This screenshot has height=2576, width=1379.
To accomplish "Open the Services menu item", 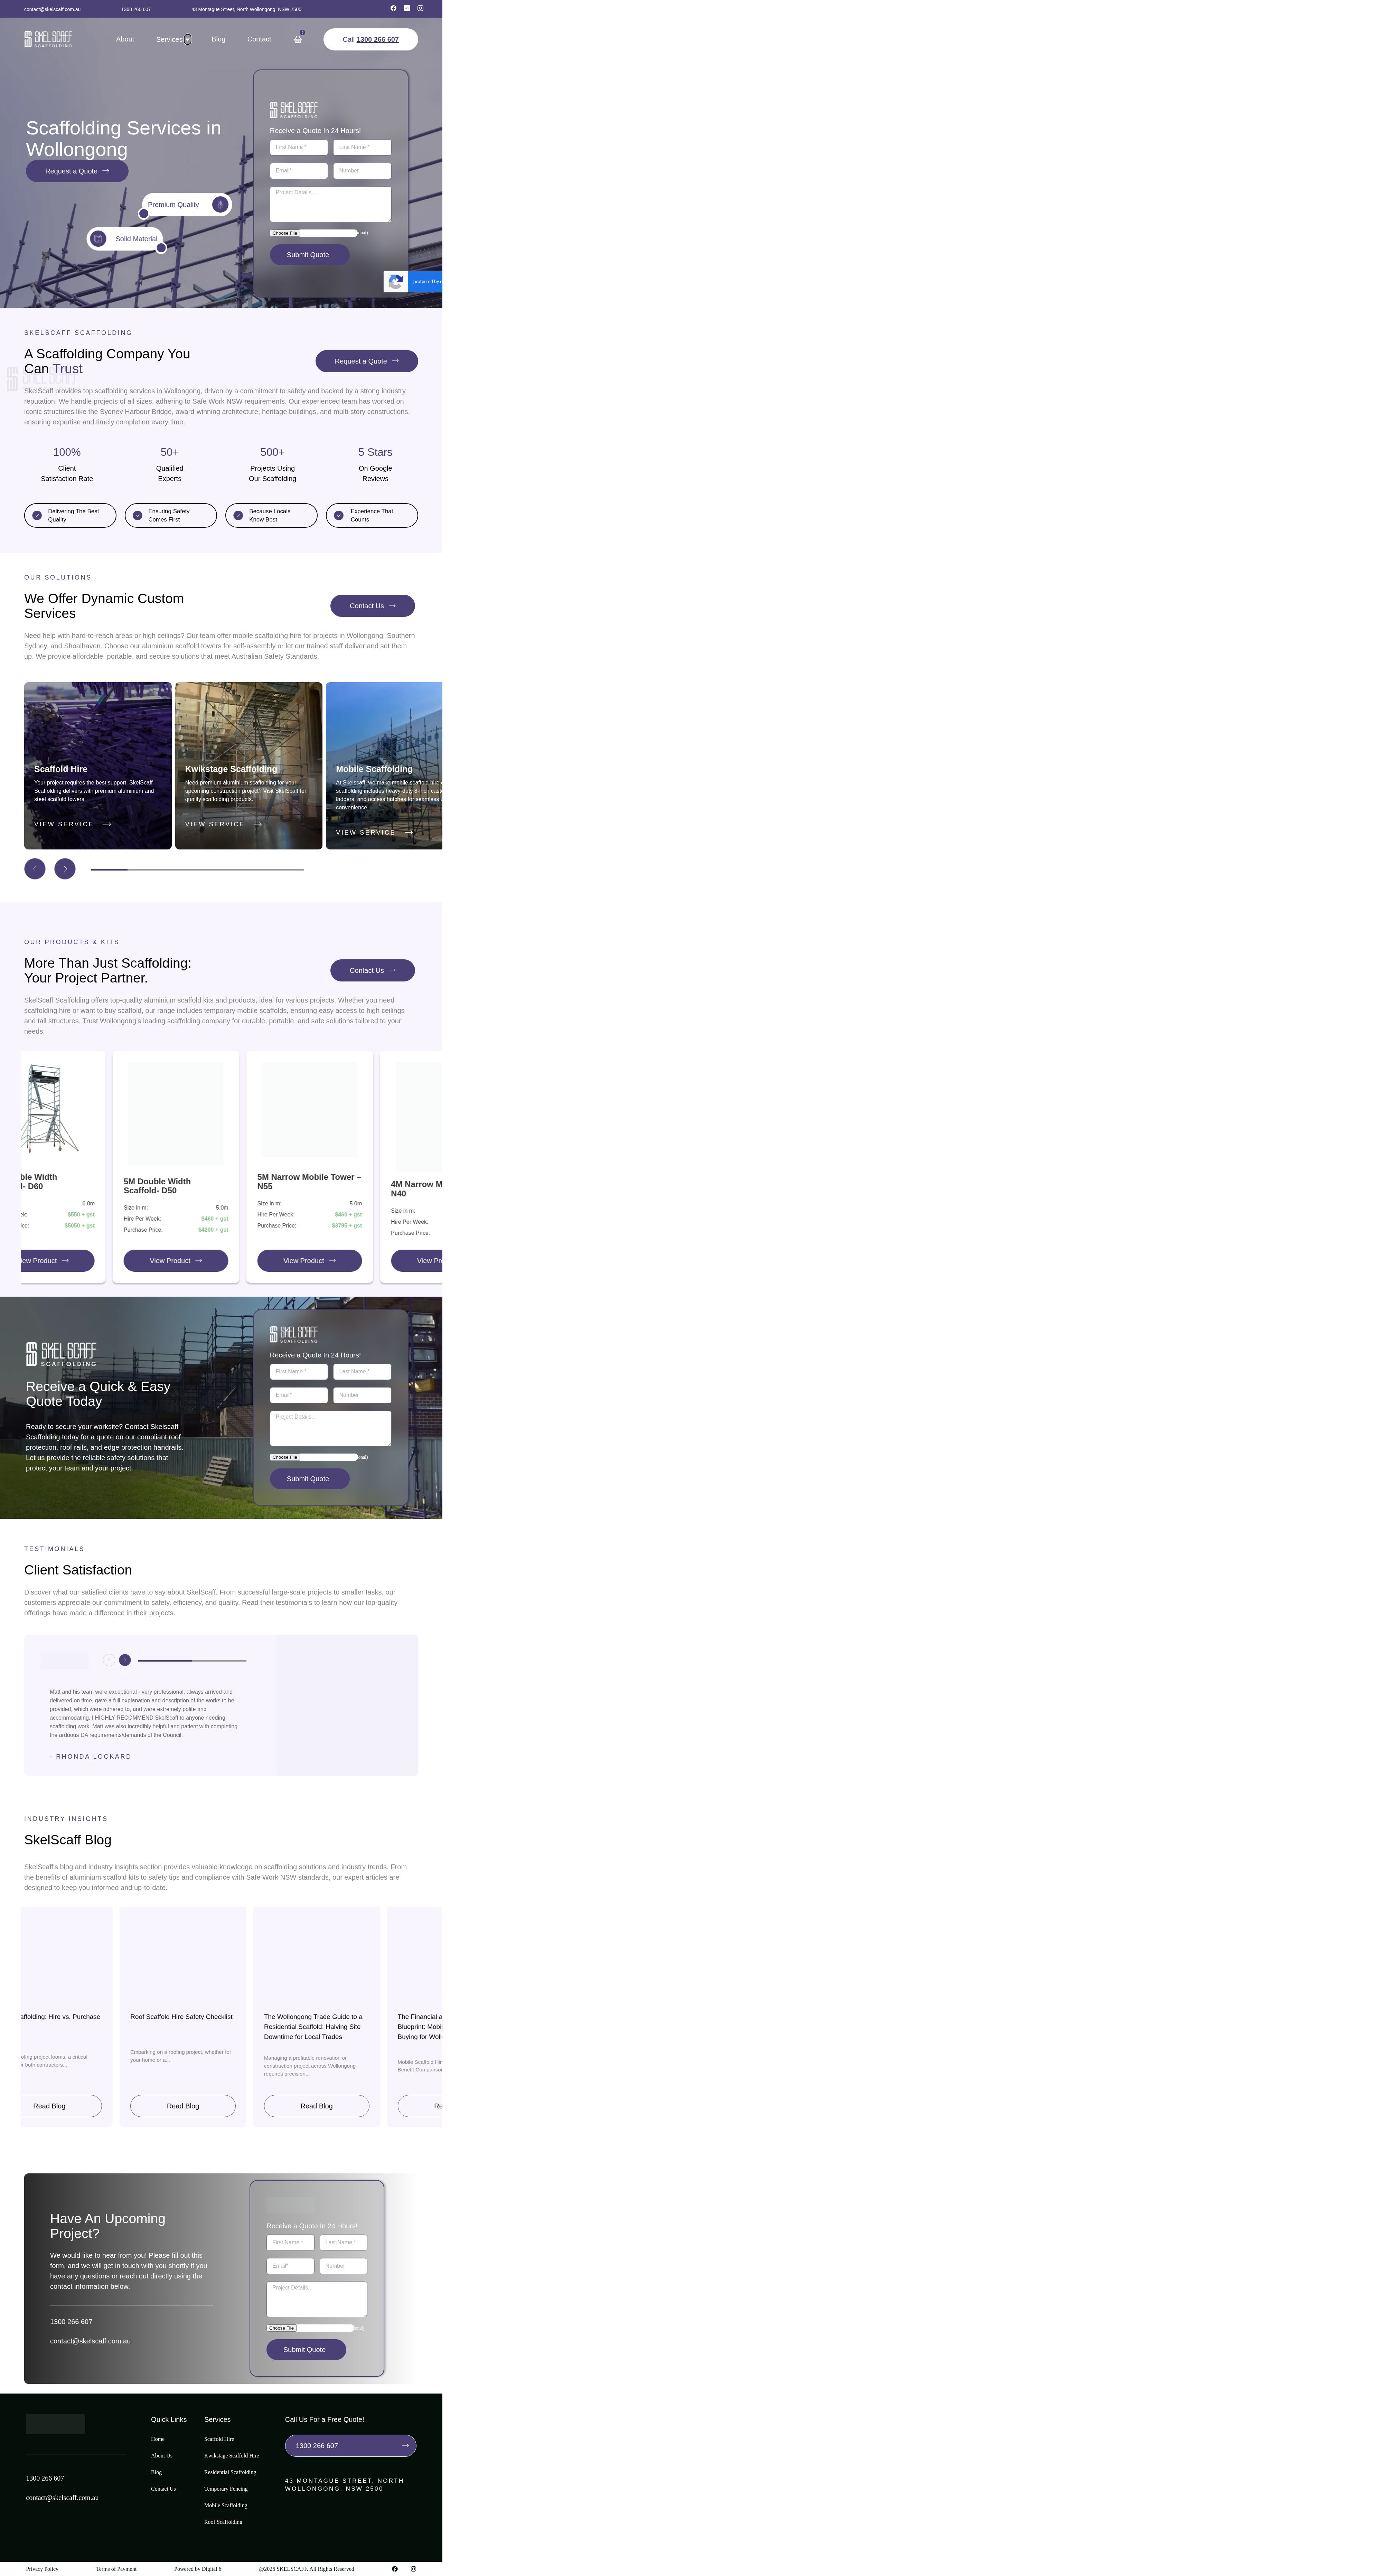I will click(169, 39).
